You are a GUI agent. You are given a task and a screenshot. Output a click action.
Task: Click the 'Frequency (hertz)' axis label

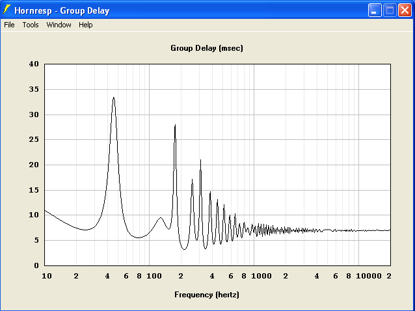[207, 295]
